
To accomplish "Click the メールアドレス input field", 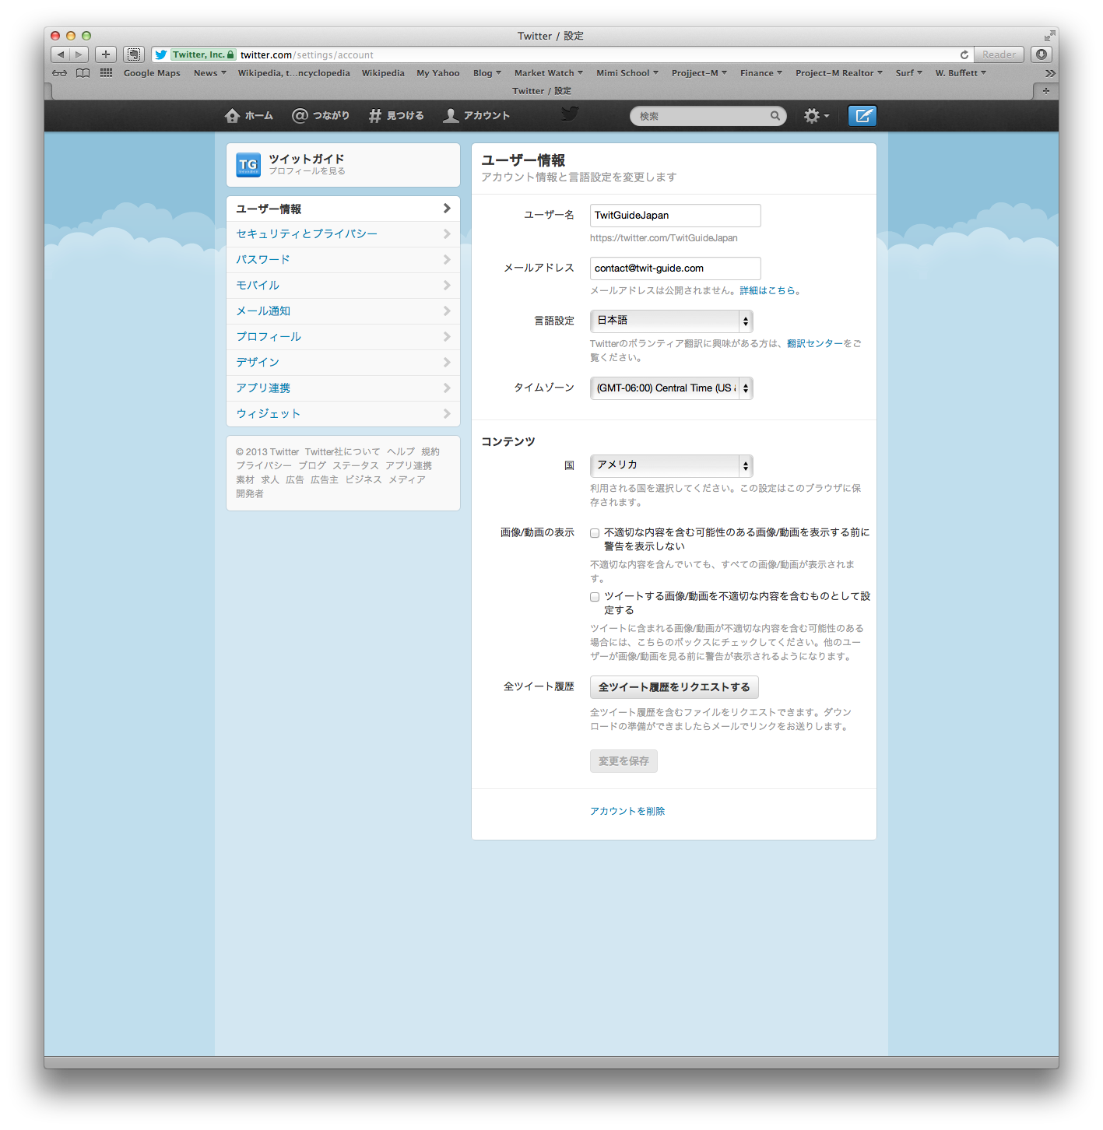I will pyautogui.click(x=675, y=268).
